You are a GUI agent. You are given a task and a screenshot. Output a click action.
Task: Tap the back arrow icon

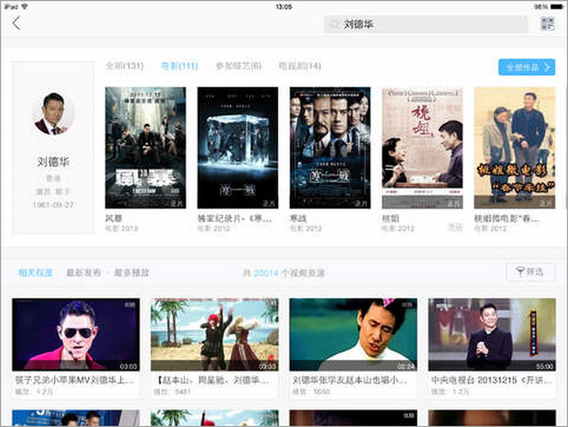pyautogui.click(x=16, y=24)
